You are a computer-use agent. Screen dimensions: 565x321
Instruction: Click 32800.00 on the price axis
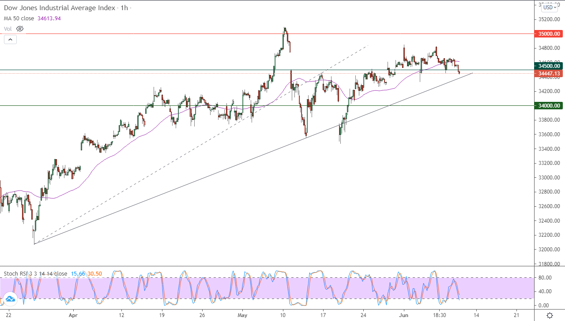point(549,192)
